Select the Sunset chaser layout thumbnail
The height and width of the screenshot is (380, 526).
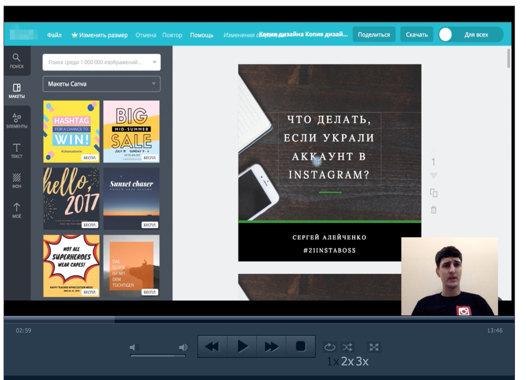[131, 199]
